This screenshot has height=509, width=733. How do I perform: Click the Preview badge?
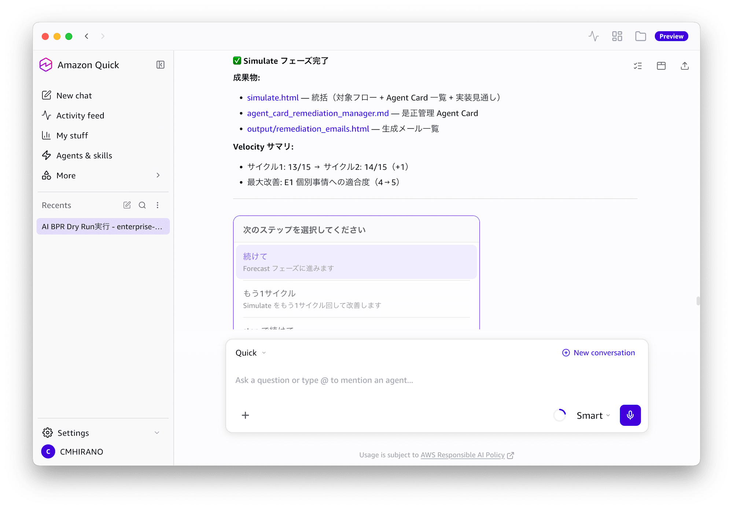671,36
